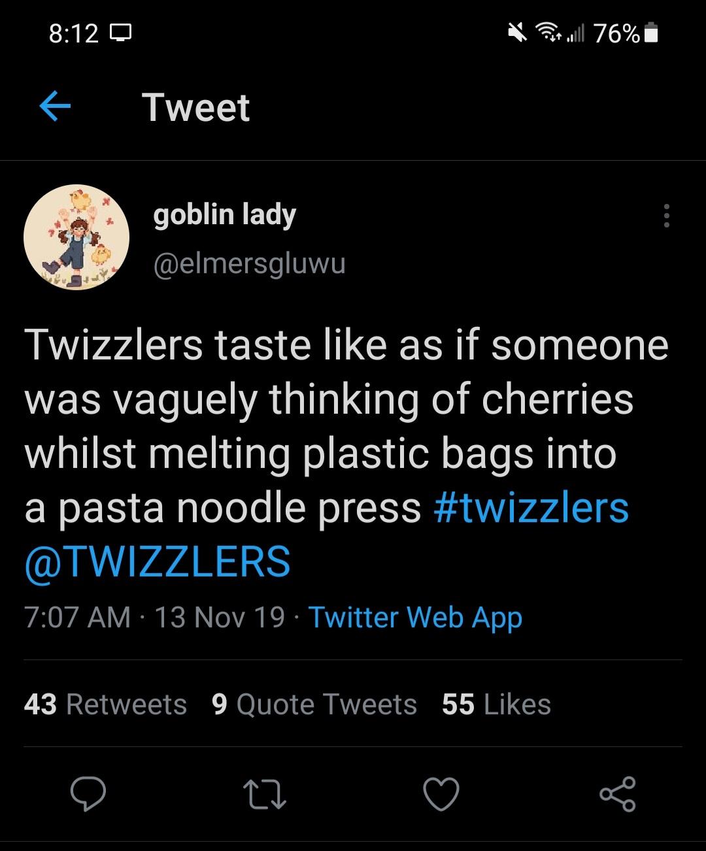View the 43 Retweets list

(x=105, y=704)
